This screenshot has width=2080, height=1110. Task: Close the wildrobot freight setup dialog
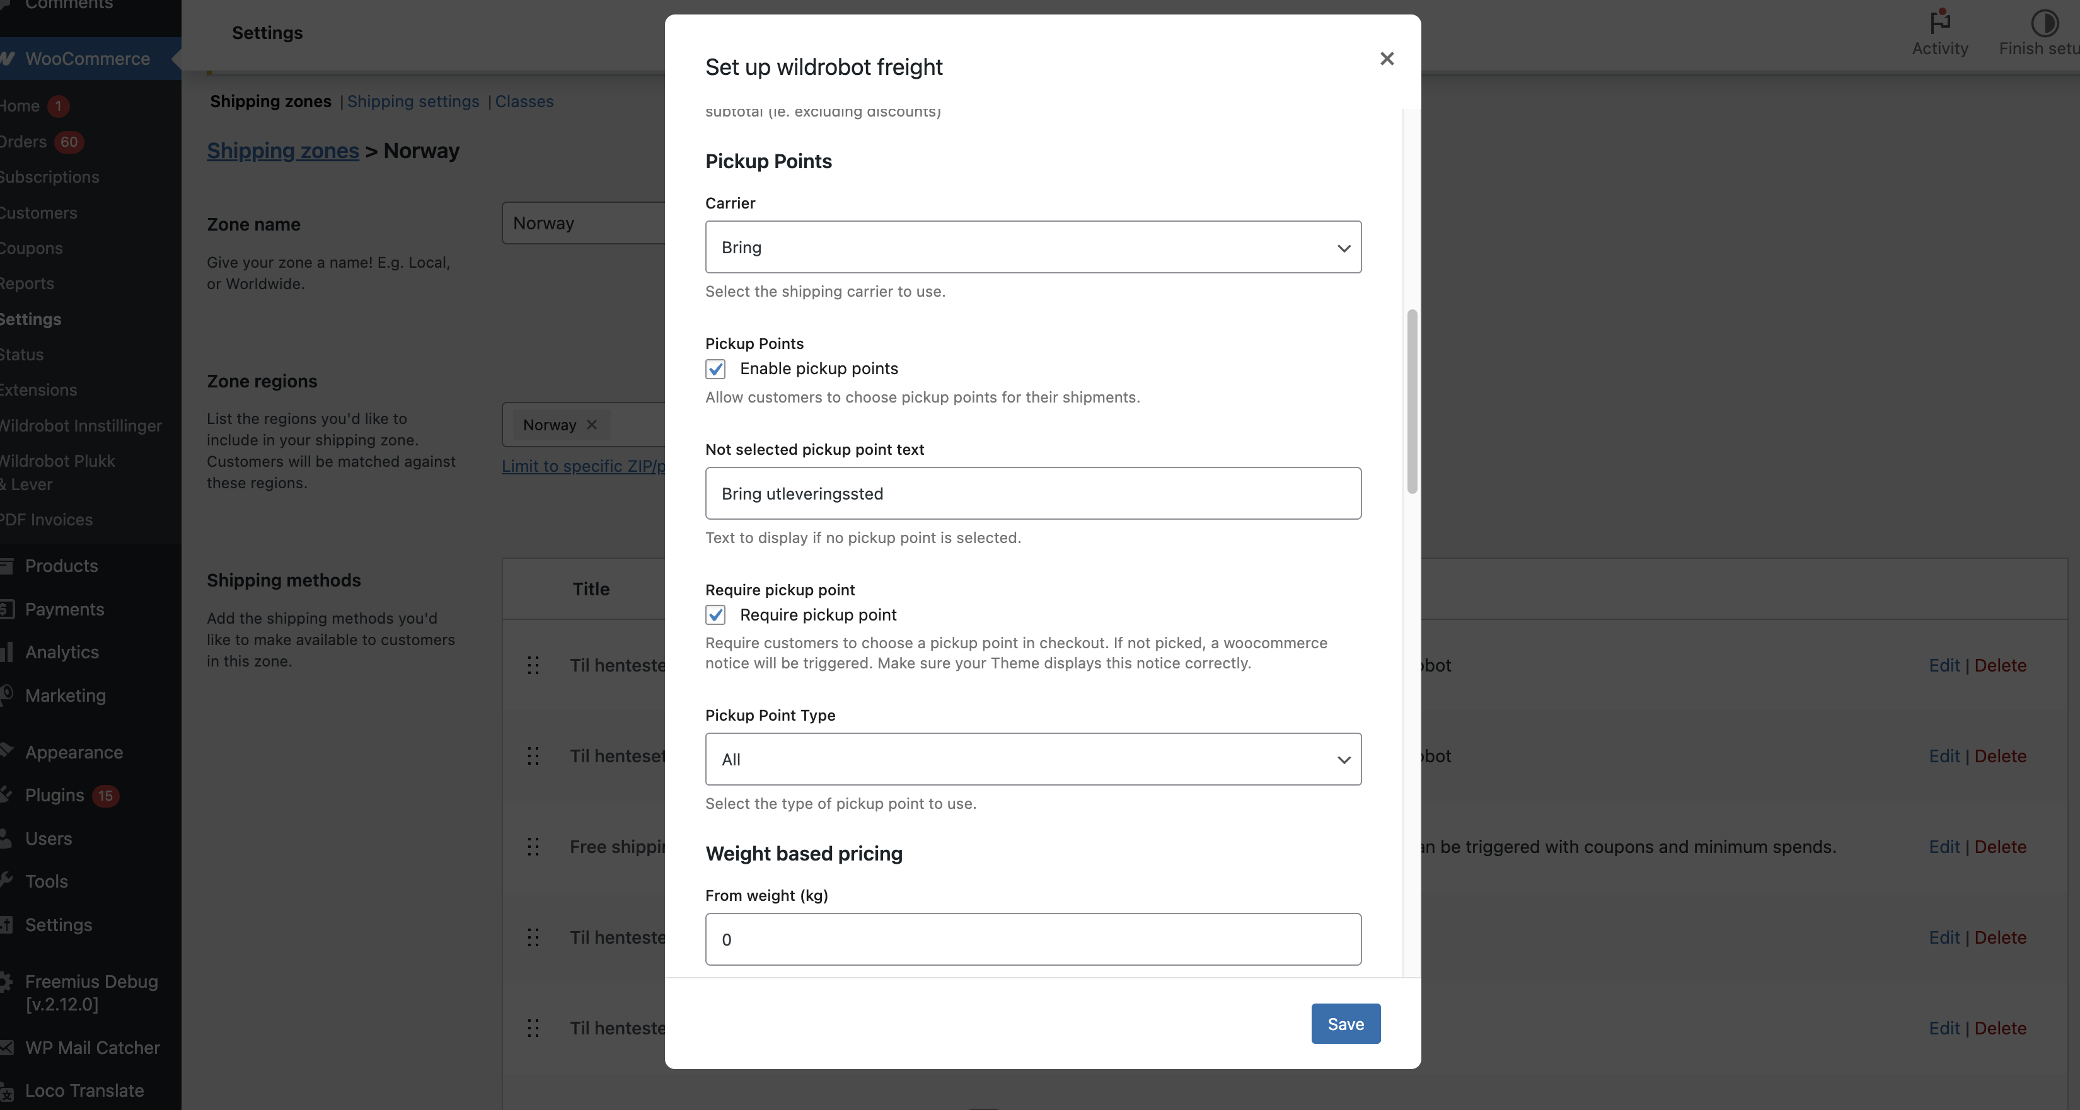click(x=1387, y=59)
